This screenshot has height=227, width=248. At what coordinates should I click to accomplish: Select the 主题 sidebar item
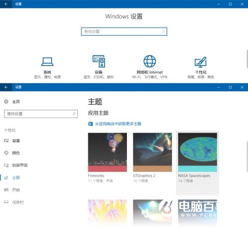(x=16, y=178)
